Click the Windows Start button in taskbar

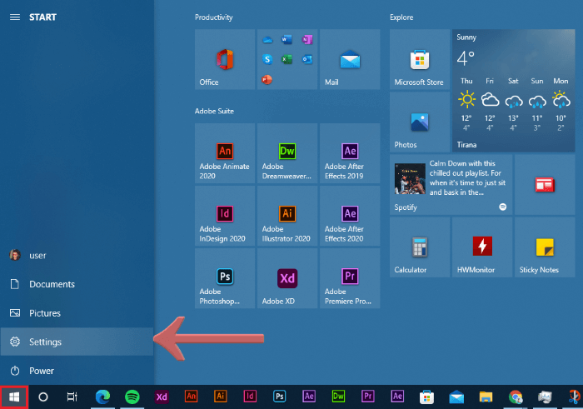coord(14,397)
